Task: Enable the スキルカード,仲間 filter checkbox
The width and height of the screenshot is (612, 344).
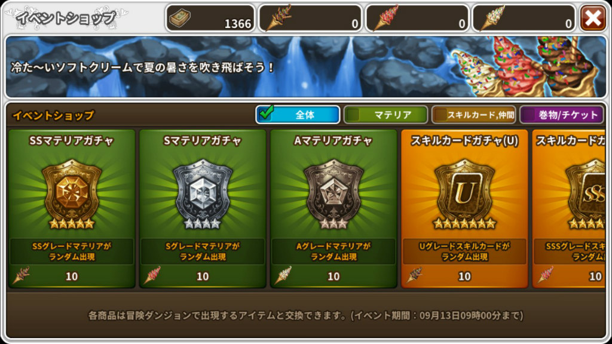Action: (x=440, y=115)
